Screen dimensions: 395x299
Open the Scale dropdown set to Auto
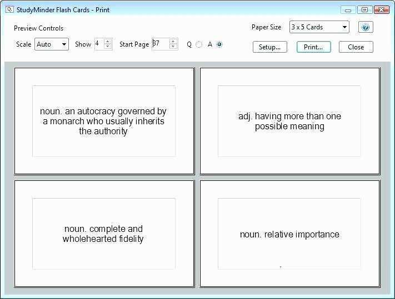click(x=52, y=44)
